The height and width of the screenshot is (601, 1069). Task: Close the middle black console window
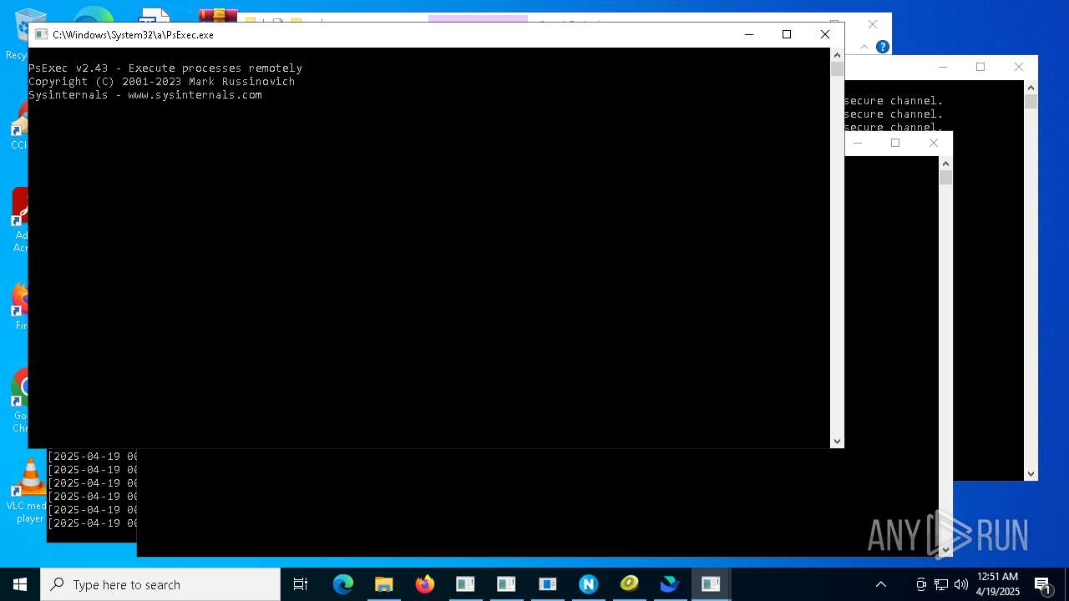(x=934, y=143)
